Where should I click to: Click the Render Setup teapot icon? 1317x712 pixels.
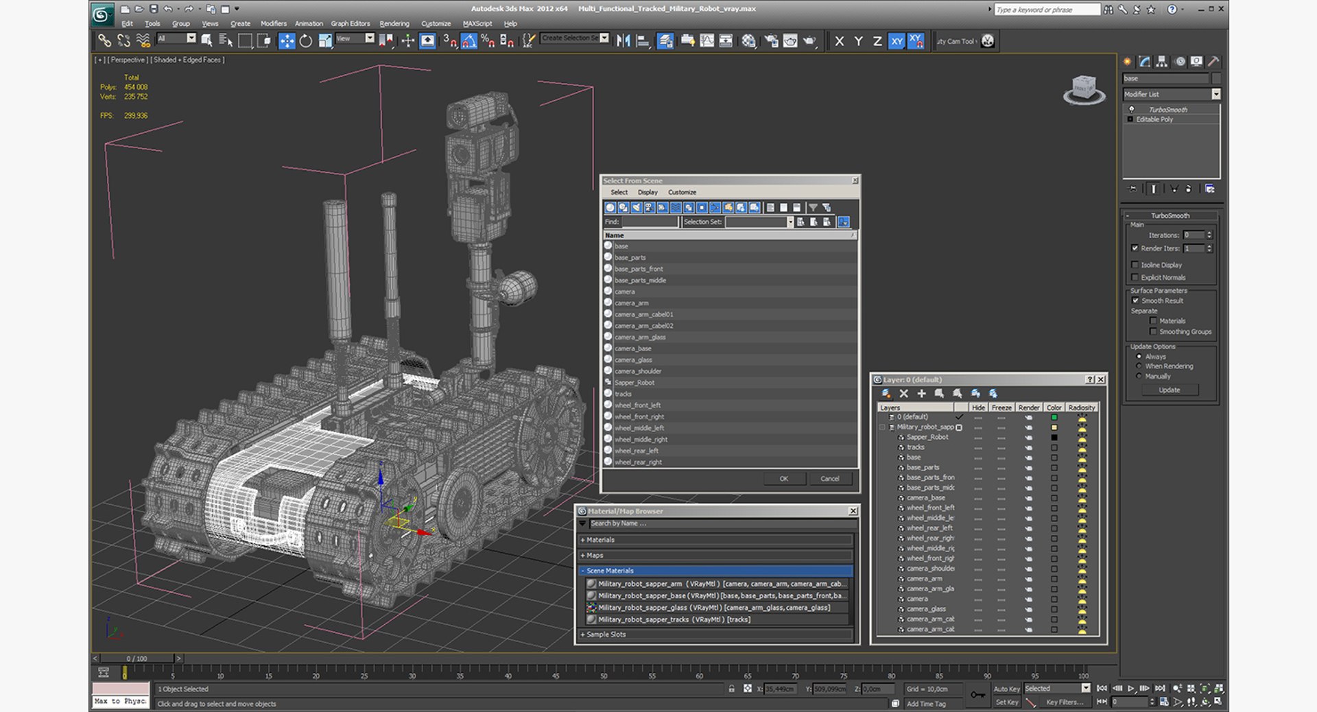coord(771,40)
